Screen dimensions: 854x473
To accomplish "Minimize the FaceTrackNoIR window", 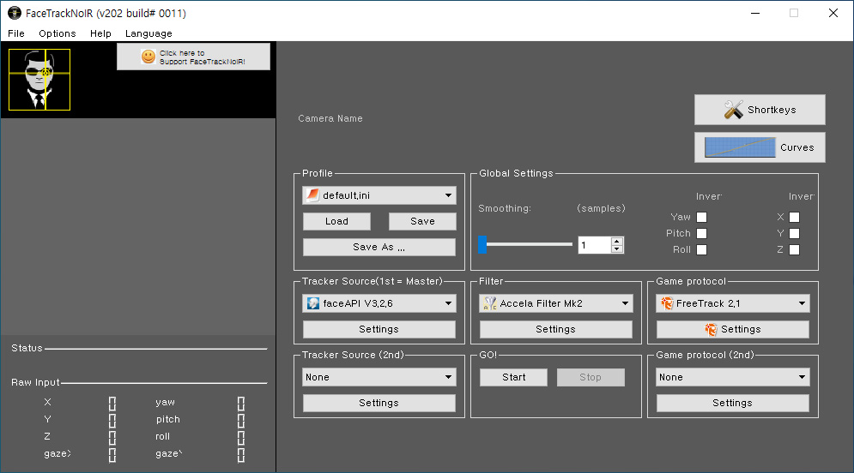I will tap(755, 13).
